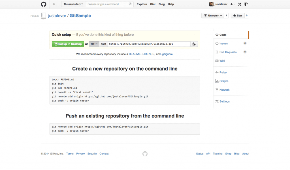Open the README link in the recommendation text

click(x=135, y=54)
